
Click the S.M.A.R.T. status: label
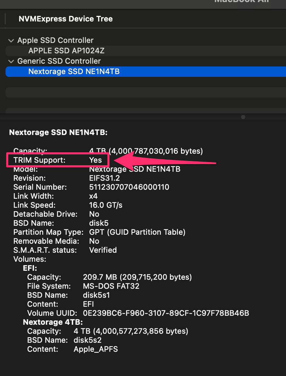(x=45, y=250)
